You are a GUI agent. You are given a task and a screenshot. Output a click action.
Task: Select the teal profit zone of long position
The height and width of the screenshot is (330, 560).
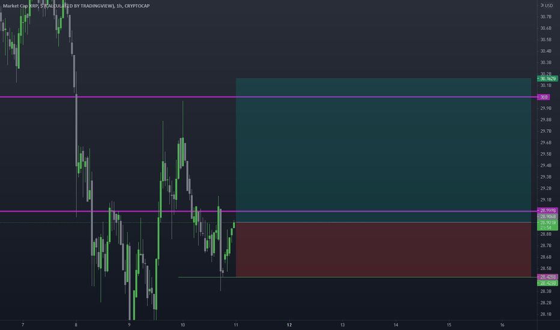[x=383, y=150]
